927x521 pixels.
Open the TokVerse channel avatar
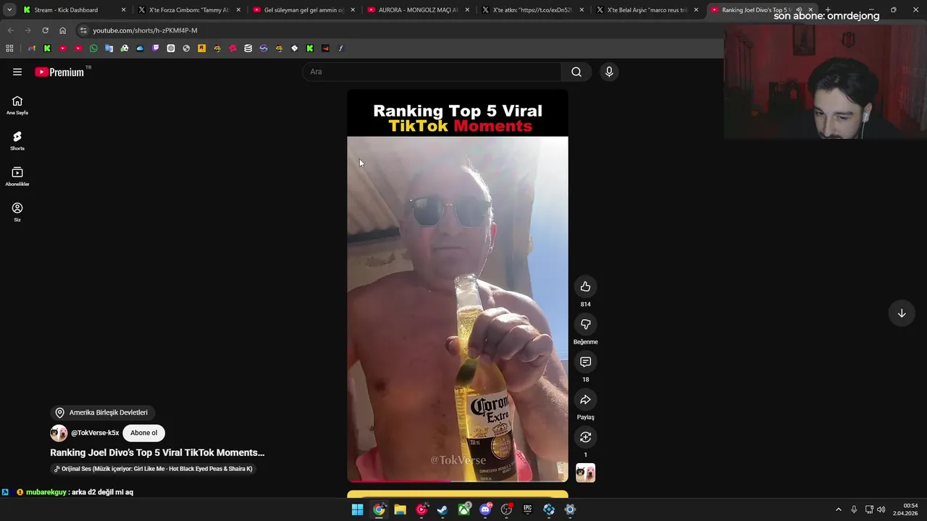[x=59, y=433]
